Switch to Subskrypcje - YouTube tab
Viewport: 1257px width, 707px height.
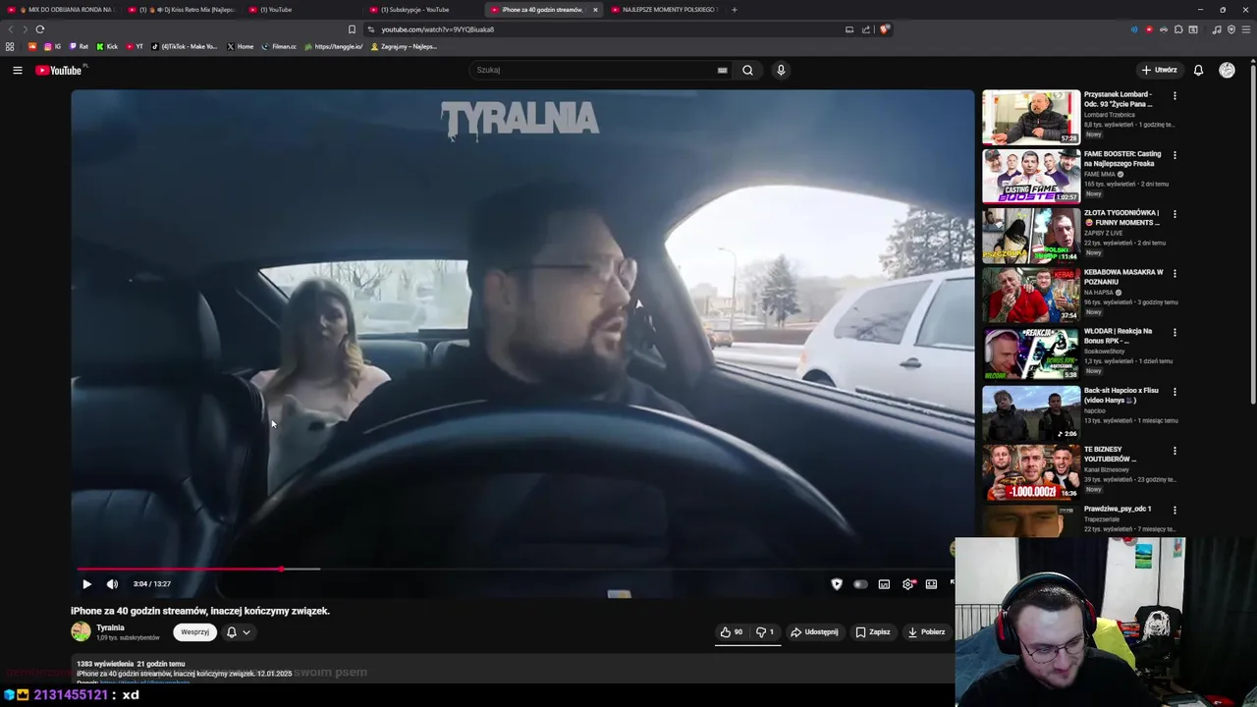[424, 10]
